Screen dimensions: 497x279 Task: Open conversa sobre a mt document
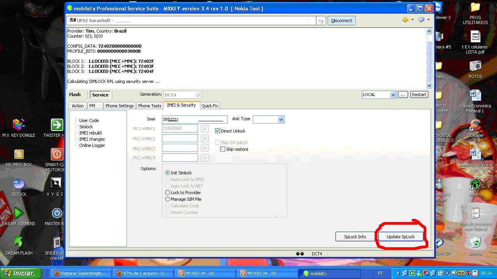click(475, 160)
